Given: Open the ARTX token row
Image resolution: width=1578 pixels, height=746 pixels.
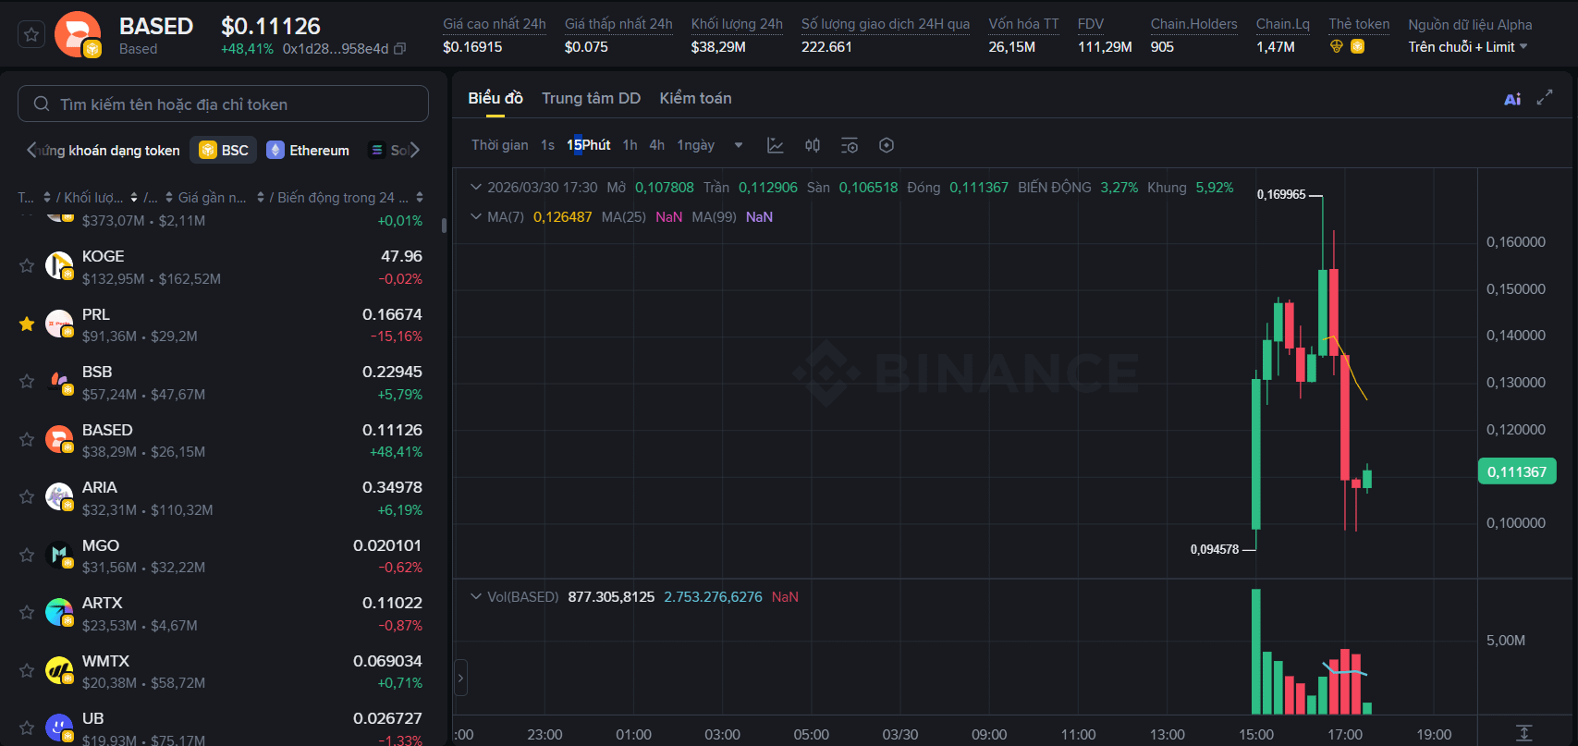Looking at the screenshot, I should point(223,613).
